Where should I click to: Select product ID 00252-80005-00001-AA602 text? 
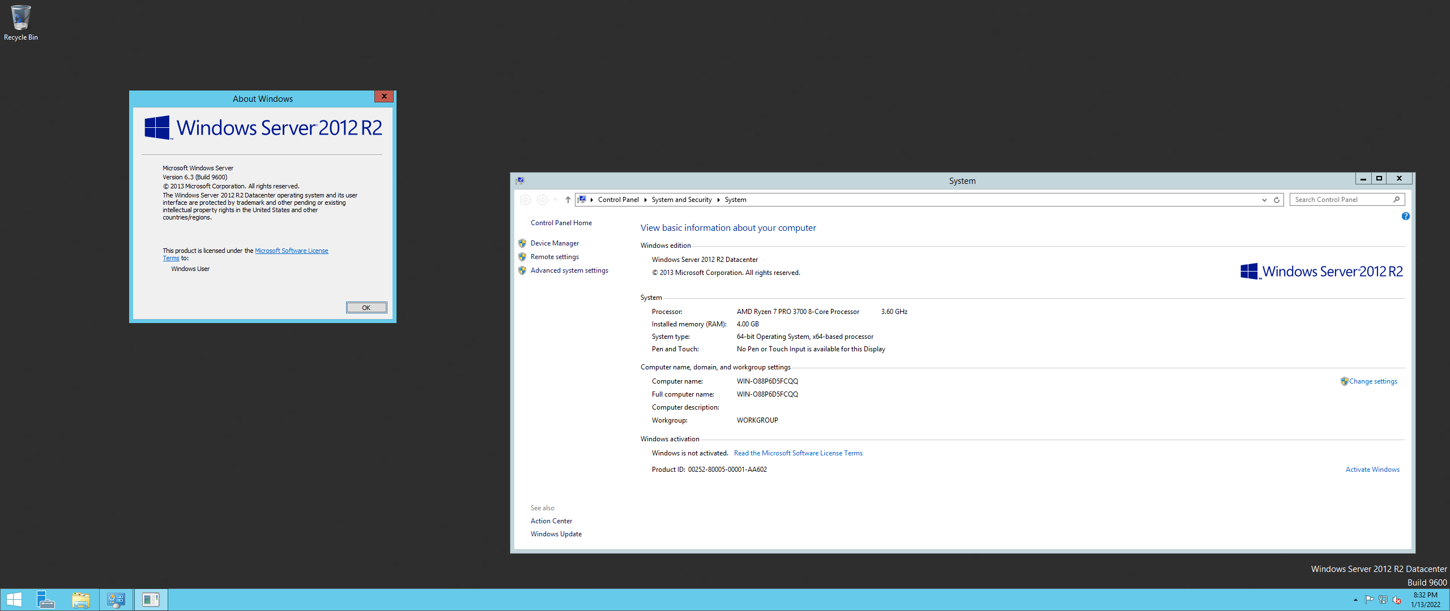point(727,470)
